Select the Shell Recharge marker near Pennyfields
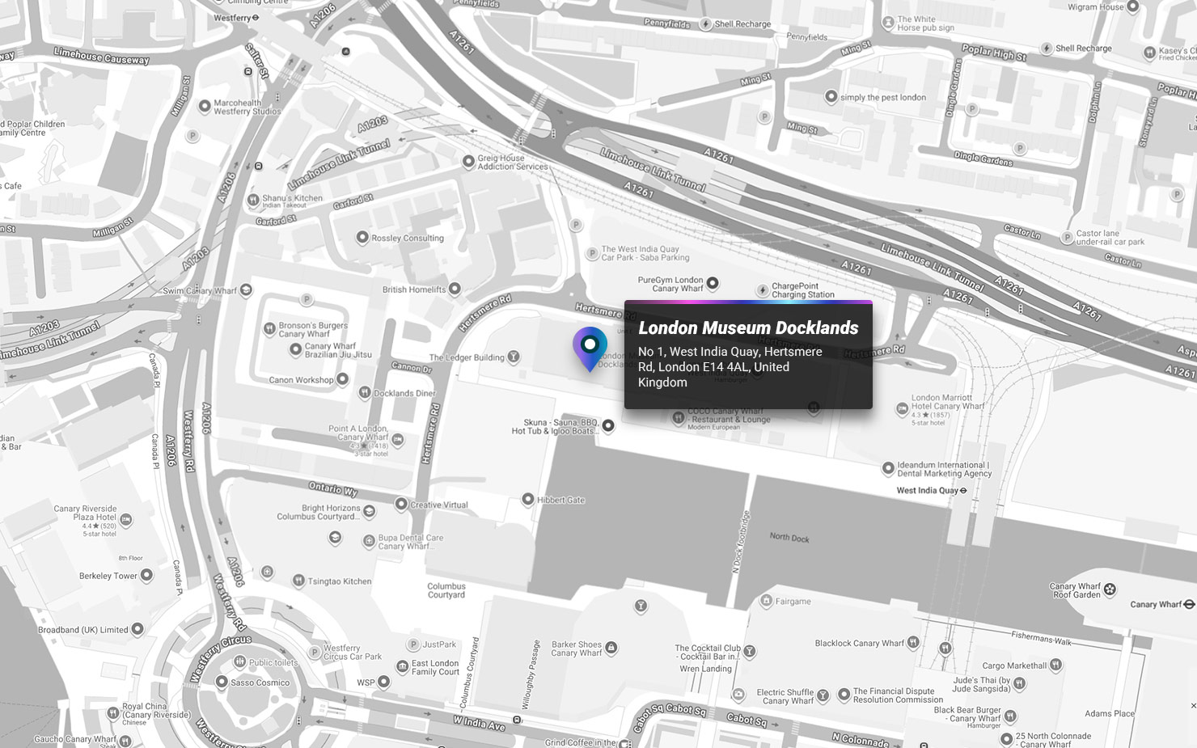 click(x=706, y=24)
